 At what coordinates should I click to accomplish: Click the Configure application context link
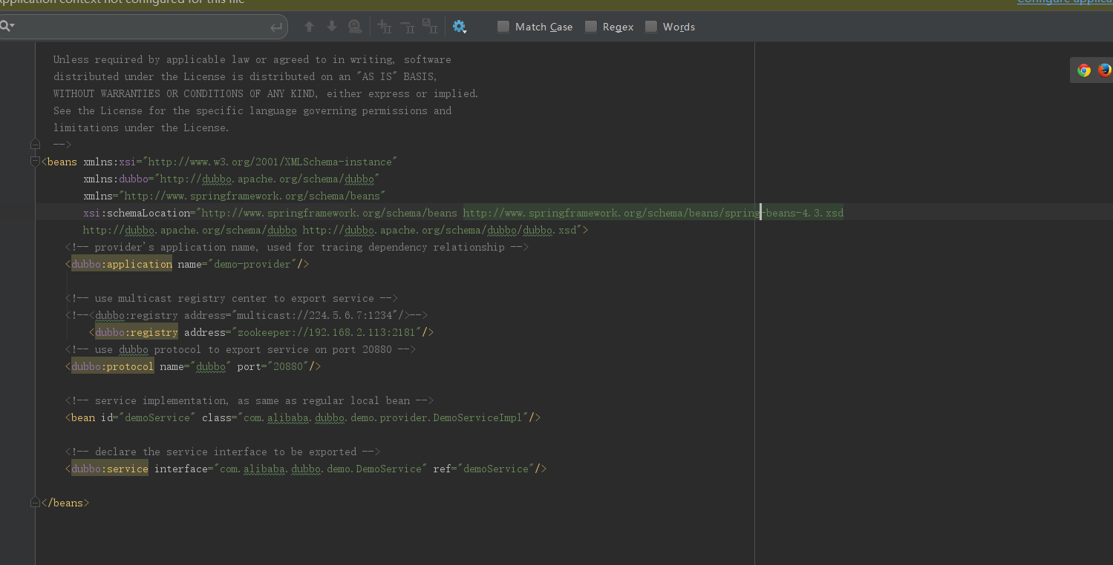pyautogui.click(x=1065, y=2)
